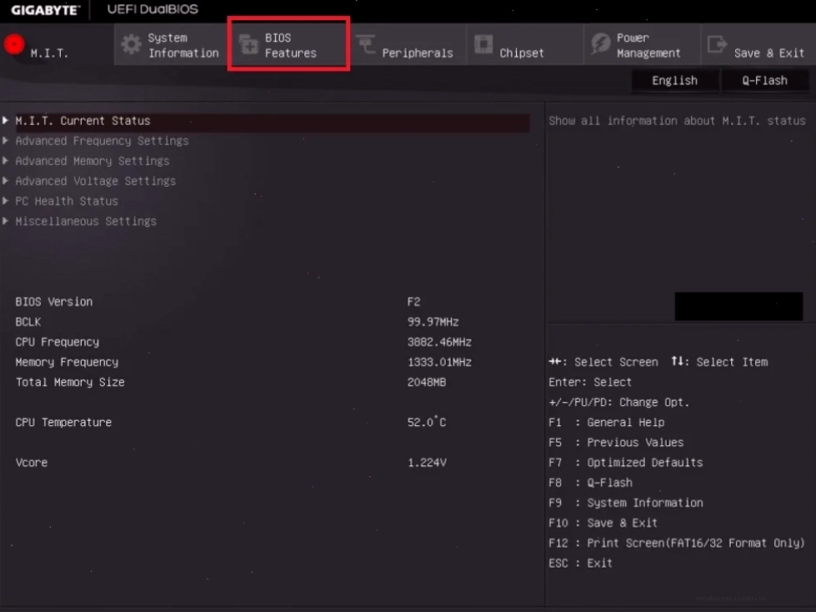The image size is (816, 612).
Task: Click the BCLK value 99.97MHz
Action: (433, 322)
